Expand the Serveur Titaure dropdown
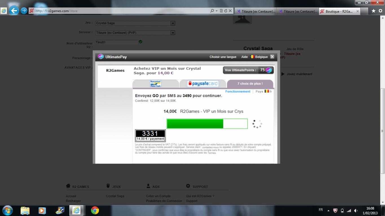This screenshot has height=216, width=385. pos(173,33)
